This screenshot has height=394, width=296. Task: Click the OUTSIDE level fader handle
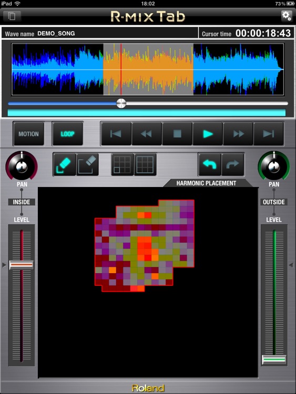click(274, 359)
